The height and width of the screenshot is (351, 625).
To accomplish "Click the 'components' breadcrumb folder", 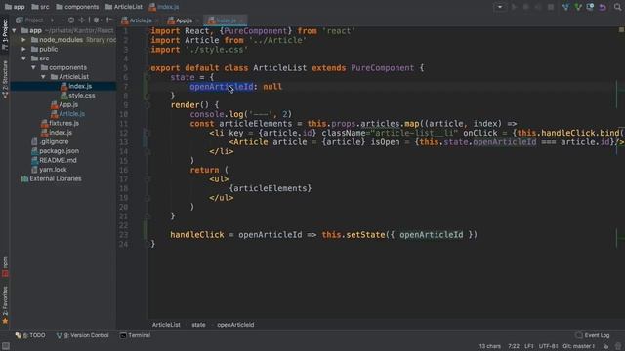I will pos(77,7).
